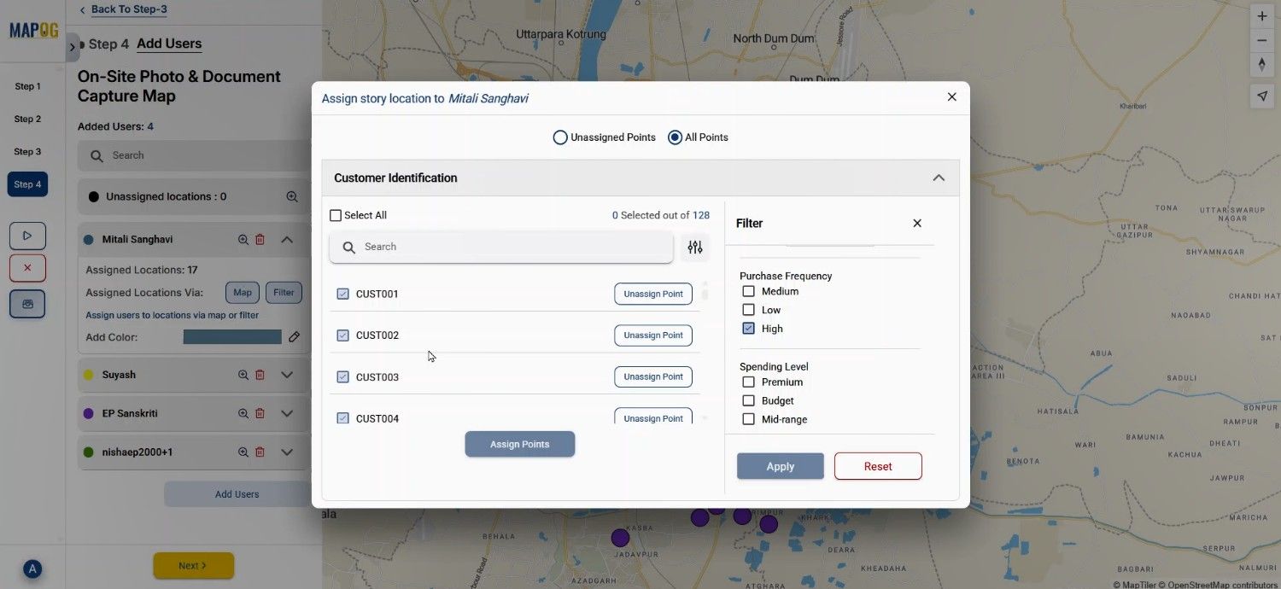The height and width of the screenshot is (589, 1281).
Task: Go to Step 2 in sidebar
Action: (27, 120)
